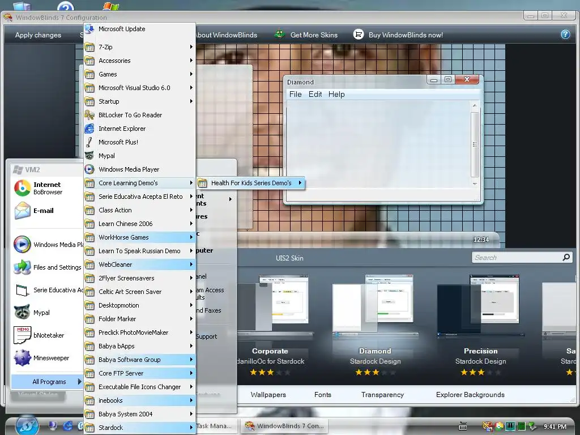
Task: Switch to the Fonts tab
Action: pos(322,395)
